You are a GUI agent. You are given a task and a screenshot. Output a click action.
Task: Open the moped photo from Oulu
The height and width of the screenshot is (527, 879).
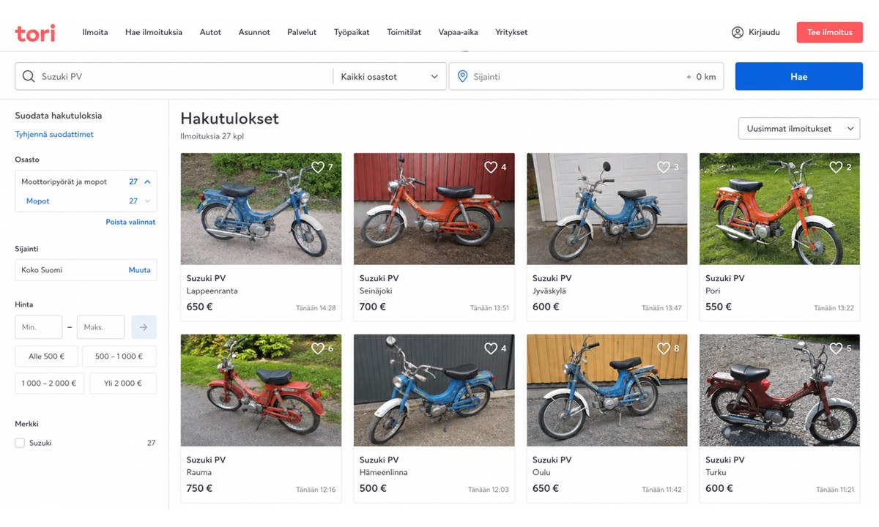[x=607, y=390]
